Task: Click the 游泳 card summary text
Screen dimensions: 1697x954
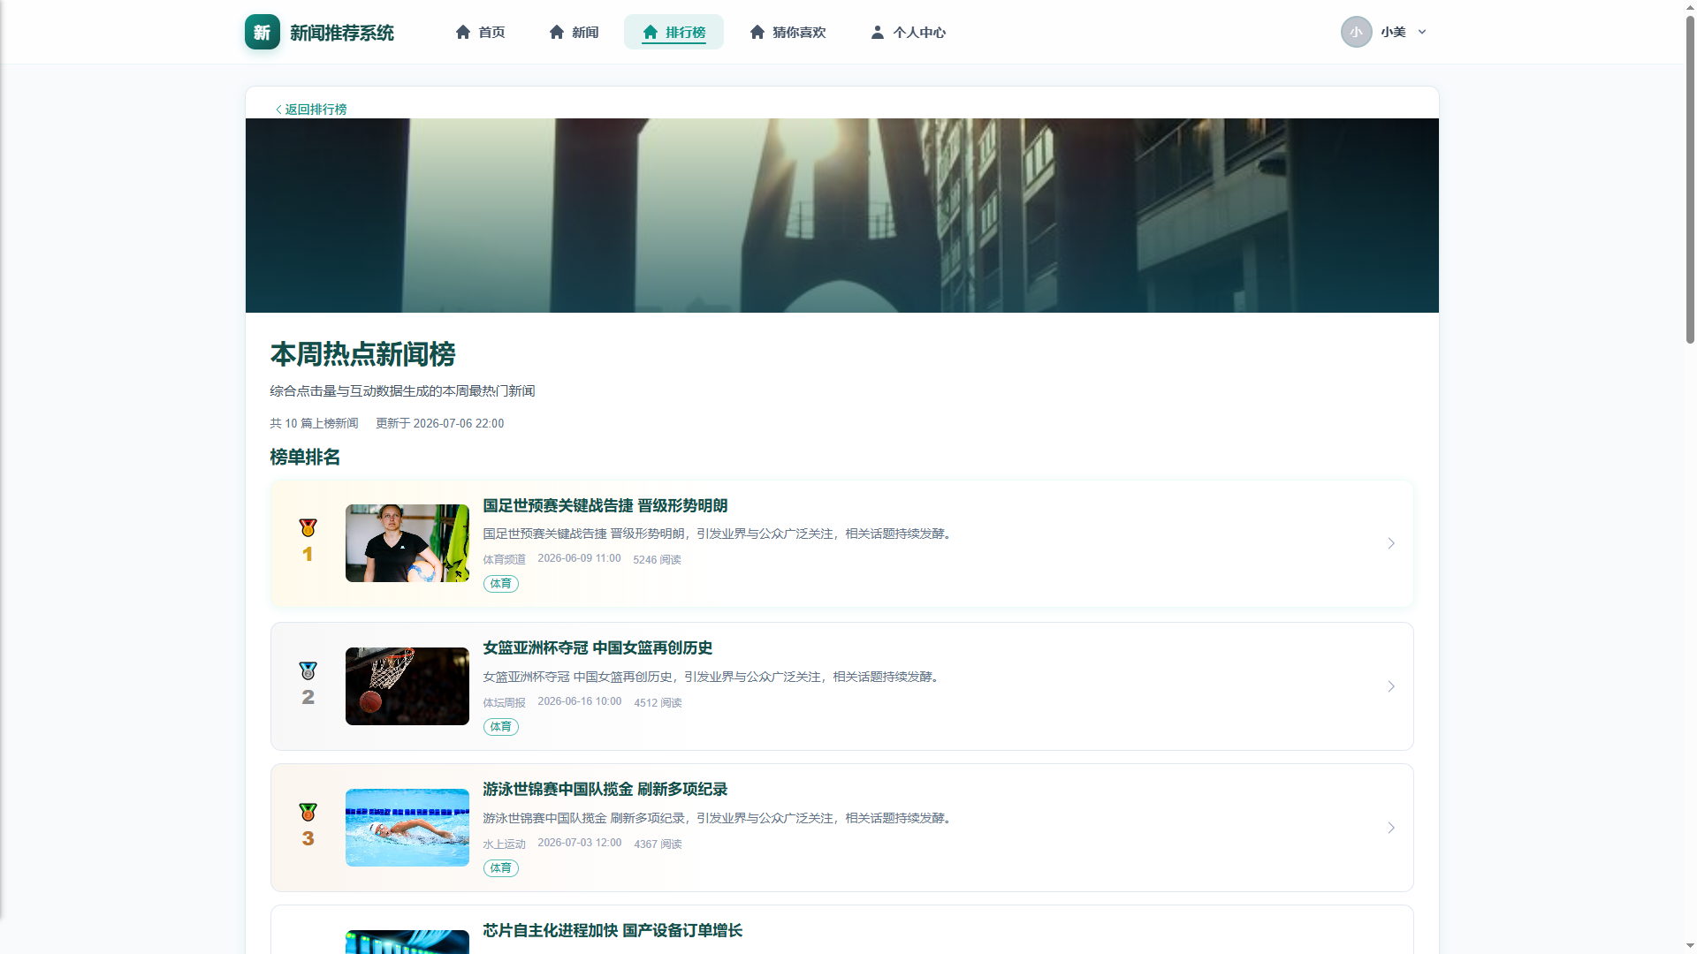Action: (719, 818)
